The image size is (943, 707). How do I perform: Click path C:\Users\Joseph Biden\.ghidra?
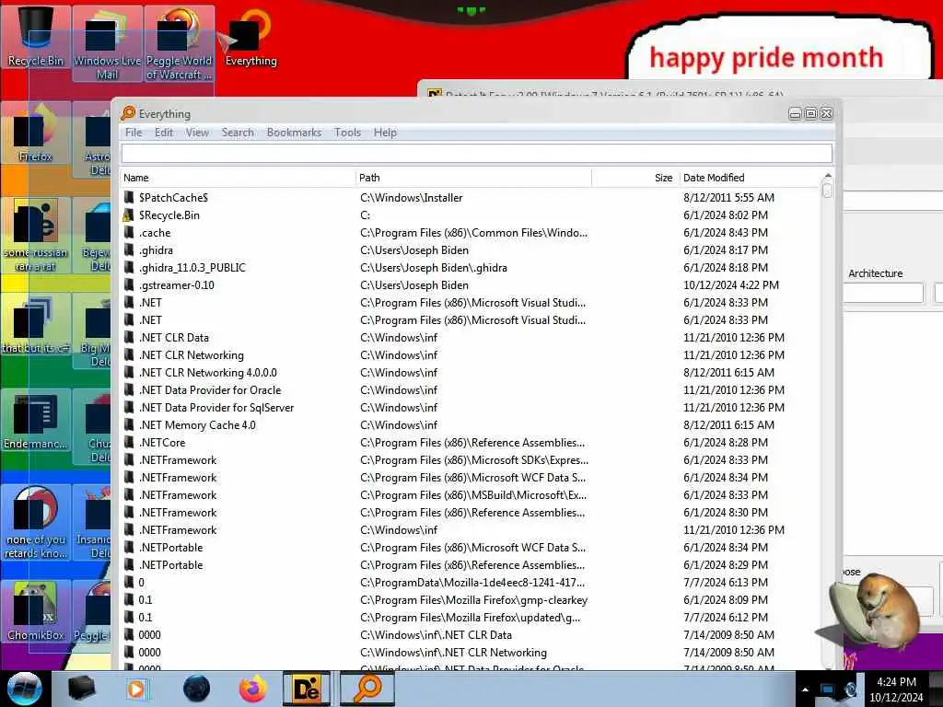coord(434,268)
